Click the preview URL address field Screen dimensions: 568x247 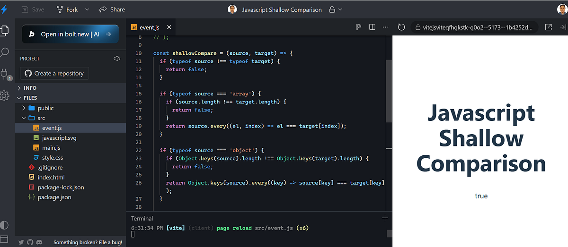pos(475,27)
